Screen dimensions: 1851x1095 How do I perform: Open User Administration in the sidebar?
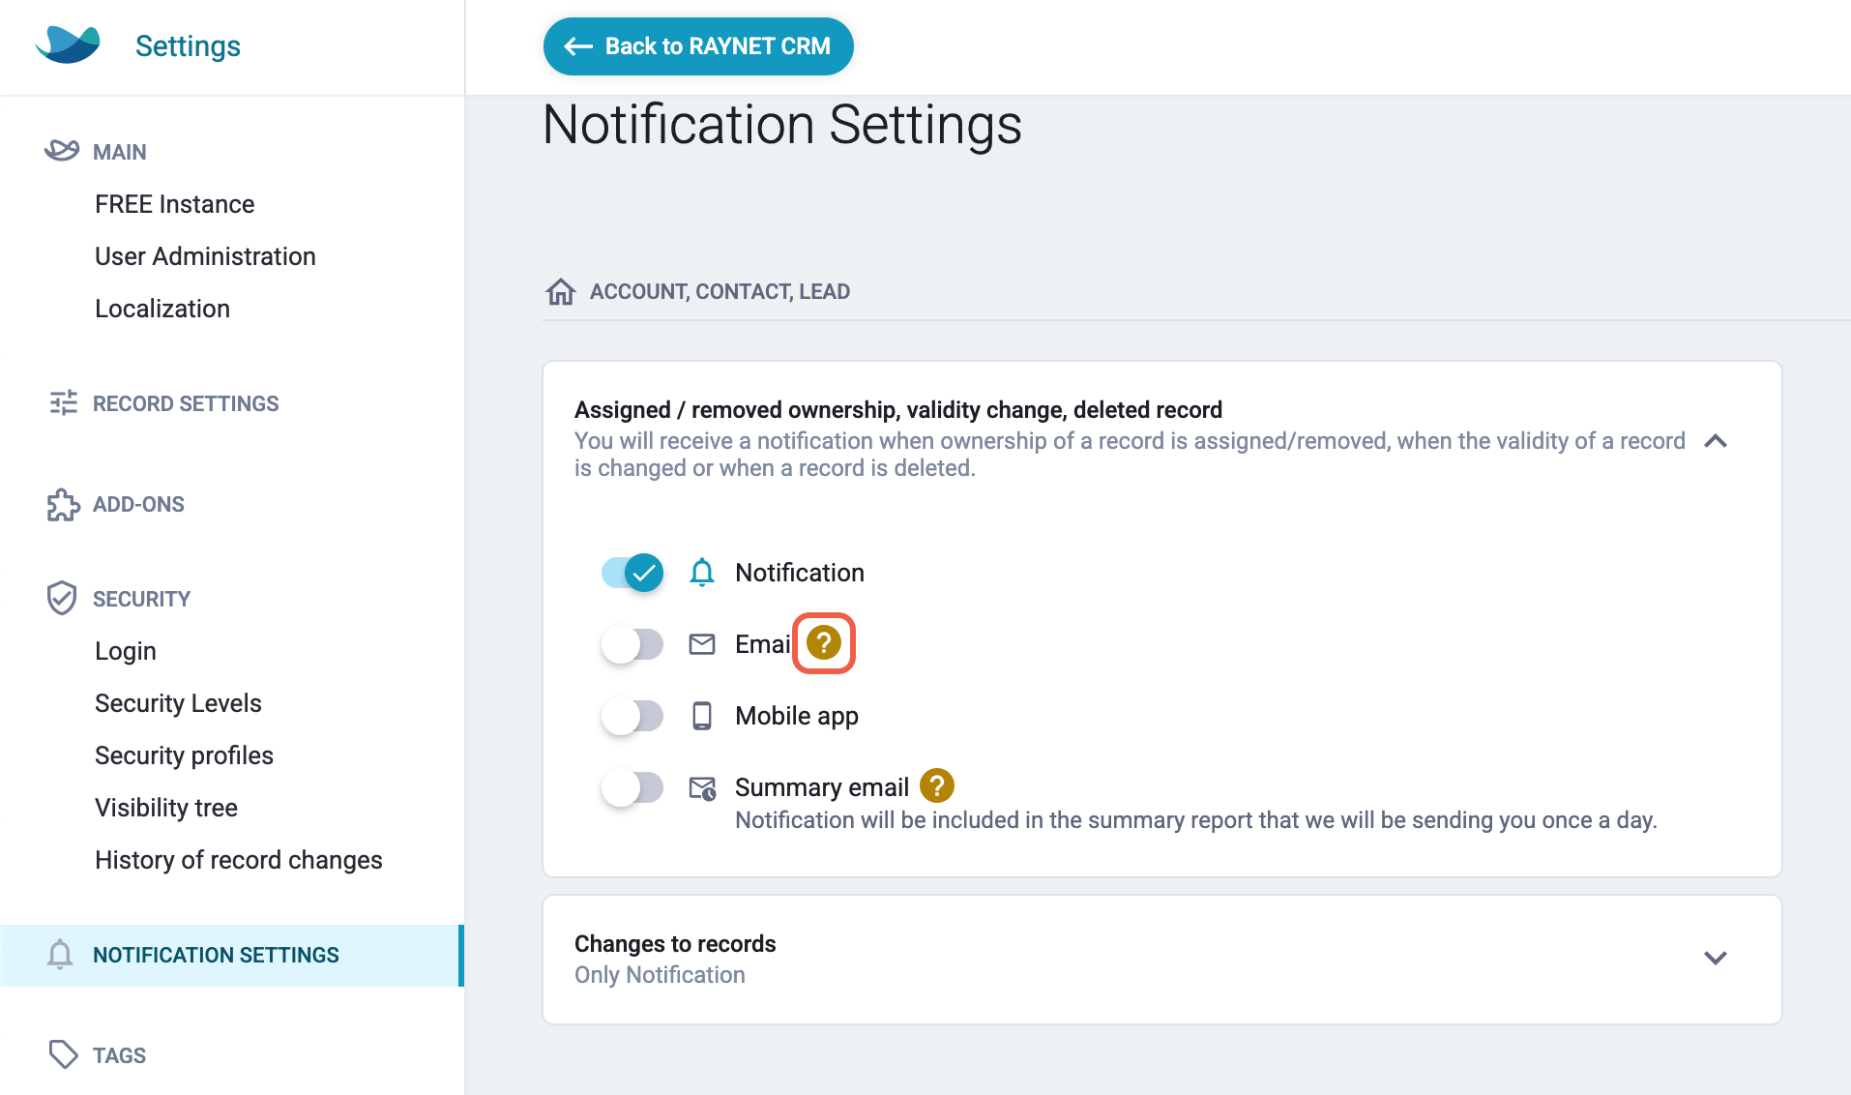[x=205, y=256]
